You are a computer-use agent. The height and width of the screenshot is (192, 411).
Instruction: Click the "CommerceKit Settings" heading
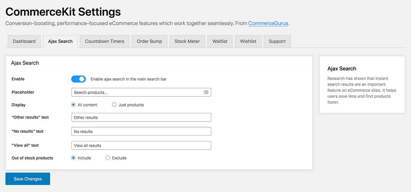click(x=63, y=12)
